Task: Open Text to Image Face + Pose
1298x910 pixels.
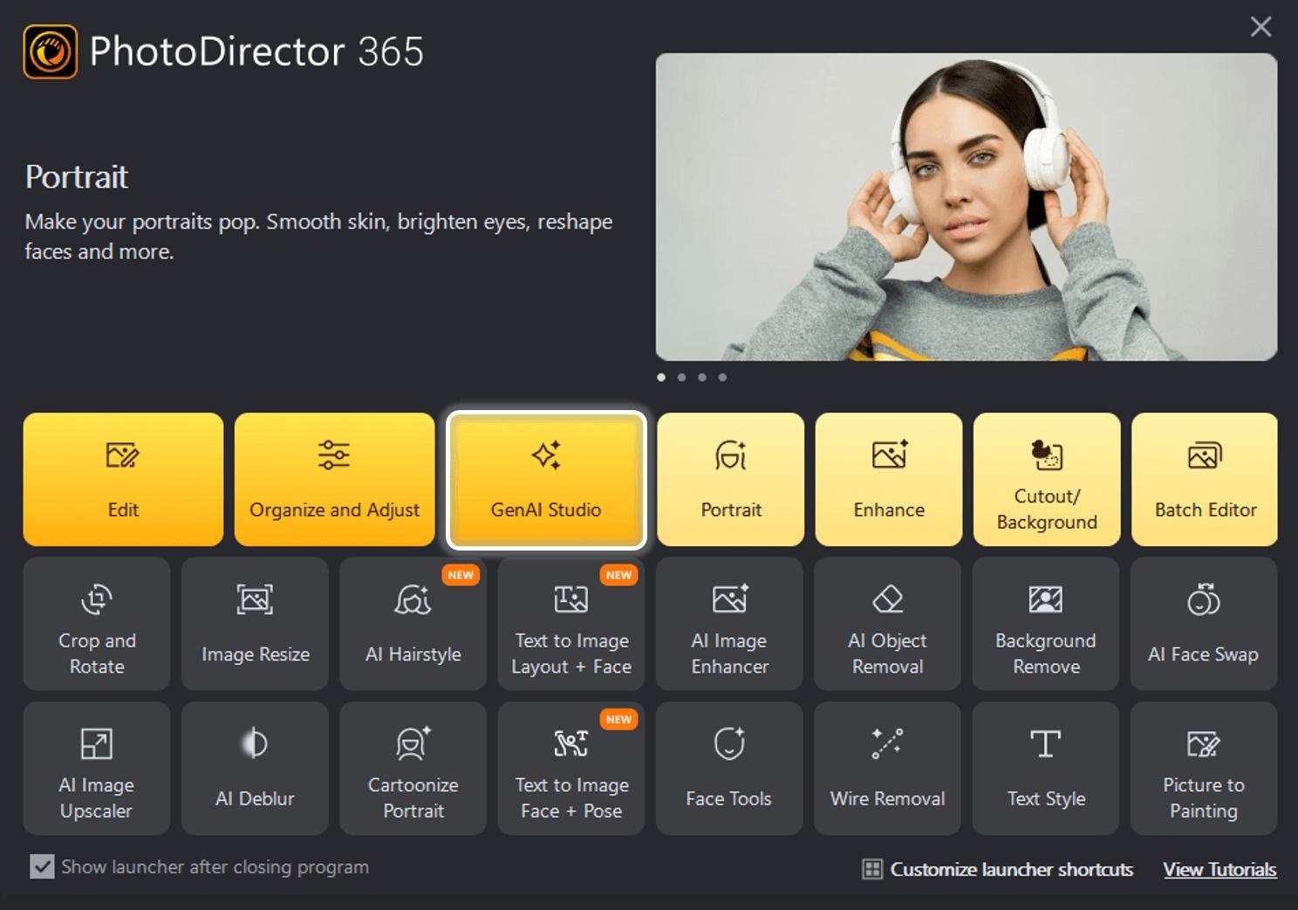Action: coord(571,769)
